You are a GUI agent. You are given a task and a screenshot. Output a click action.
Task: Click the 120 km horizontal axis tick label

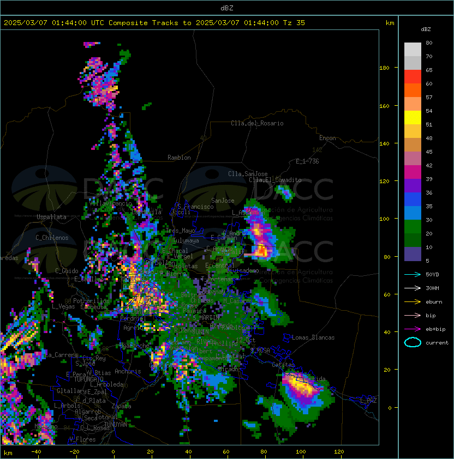tap(339, 452)
